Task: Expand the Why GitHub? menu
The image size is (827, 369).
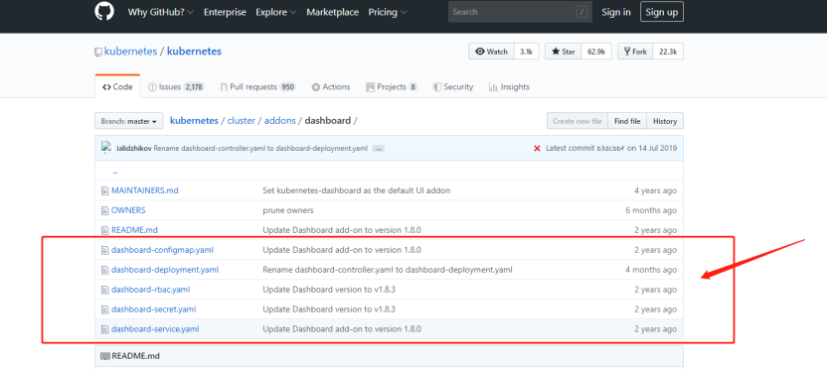Action: (x=160, y=12)
